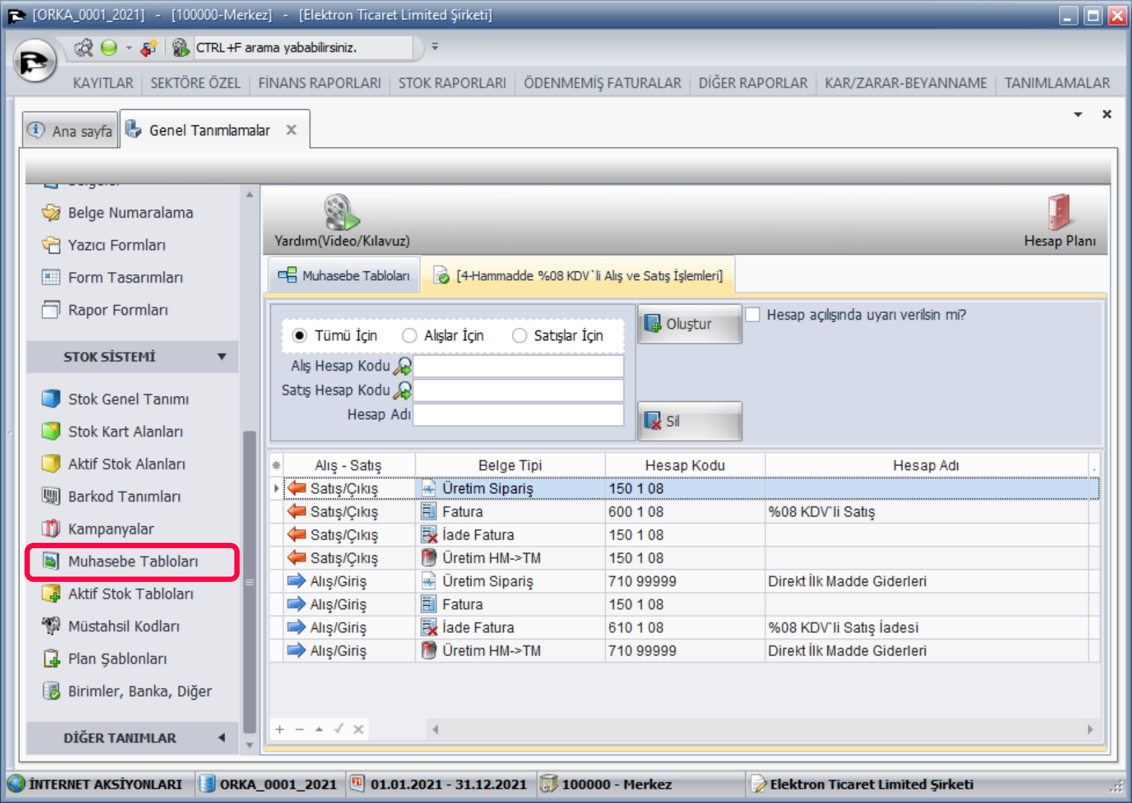Screen dimensions: 1132x803
Task: Open the FİNANS RAPORLARI menu
Action: [x=320, y=83]
